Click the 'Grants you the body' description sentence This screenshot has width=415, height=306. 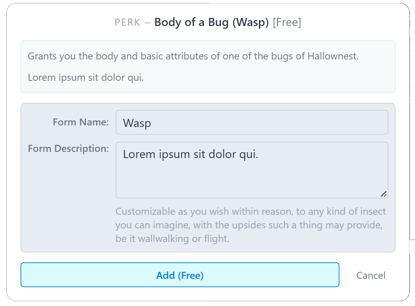tap(193, 56)
